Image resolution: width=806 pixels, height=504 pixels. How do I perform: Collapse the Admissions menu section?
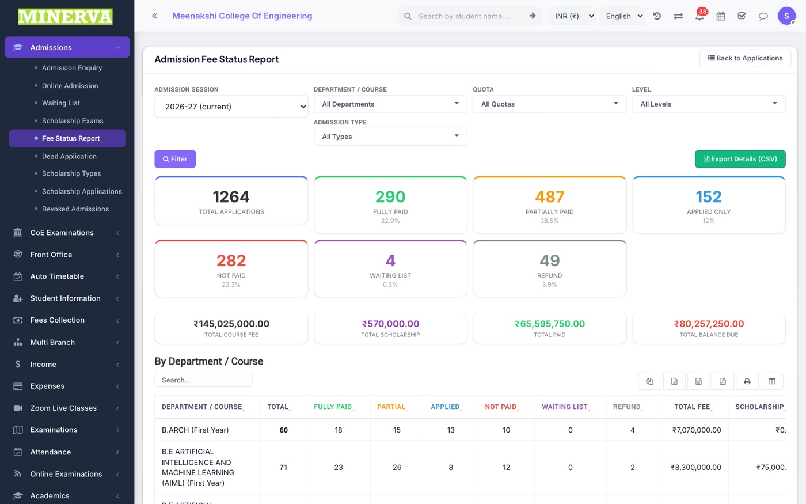tap(67, 47)
